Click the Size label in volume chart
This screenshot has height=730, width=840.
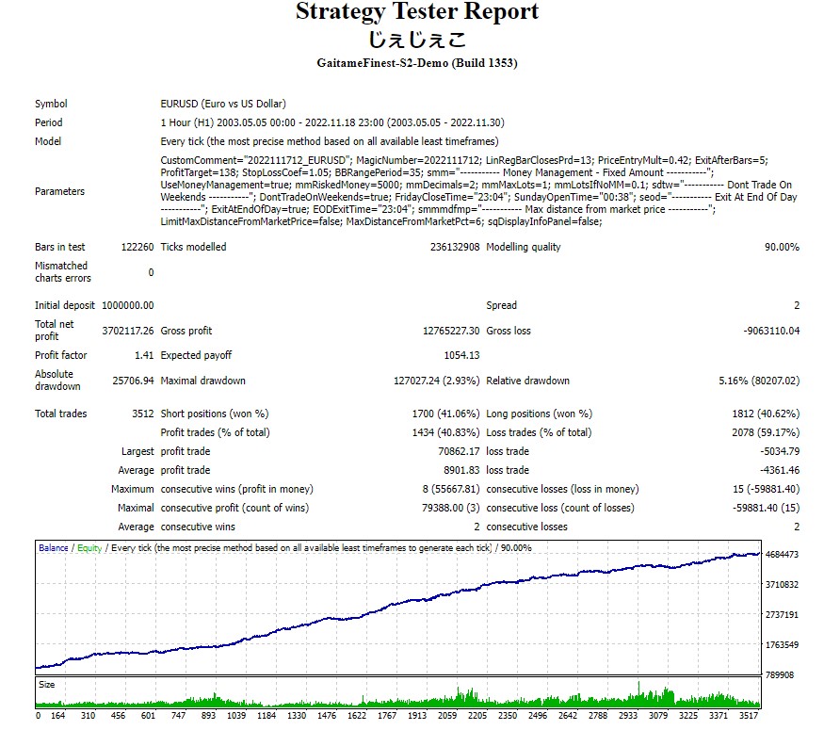(x=47, y=685)
